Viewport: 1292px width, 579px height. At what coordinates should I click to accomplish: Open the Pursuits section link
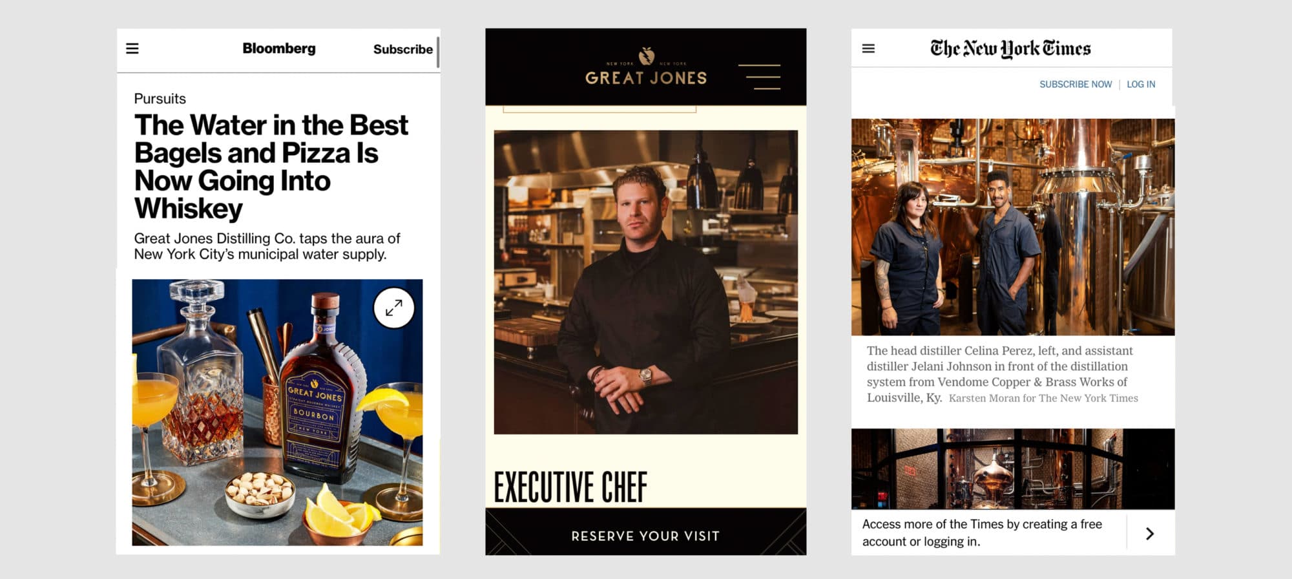(x=160, y=99)
